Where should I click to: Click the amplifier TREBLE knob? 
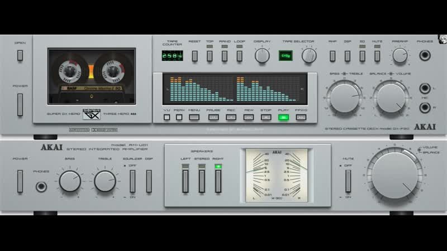pos(105,181)
